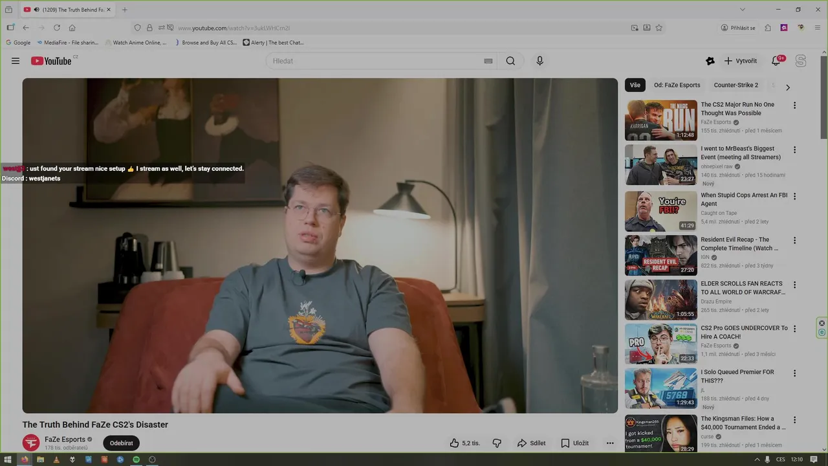Open the You're FBI thumbnail
Viewport: 828px width, 466px height.
click(x=660, y=211)
